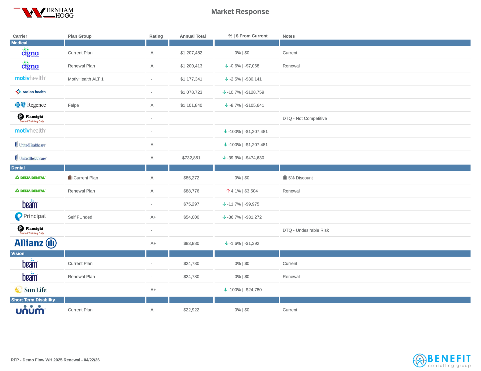This screenshot has height=371, width=481.
Task: Click the briefcase icon beside 5% Discount
Action: pyautogui.click(x=285, y=177)
